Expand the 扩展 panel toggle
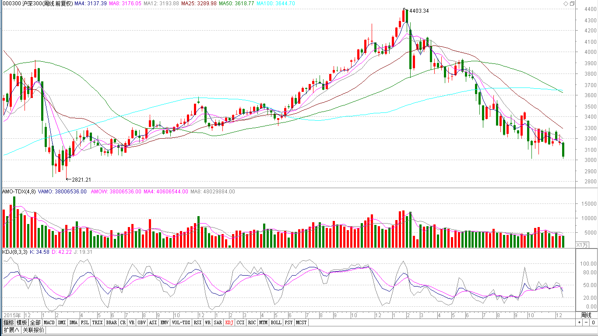This screenshot has height=336, width=598. pyautogui.click(x=11, y=330)
